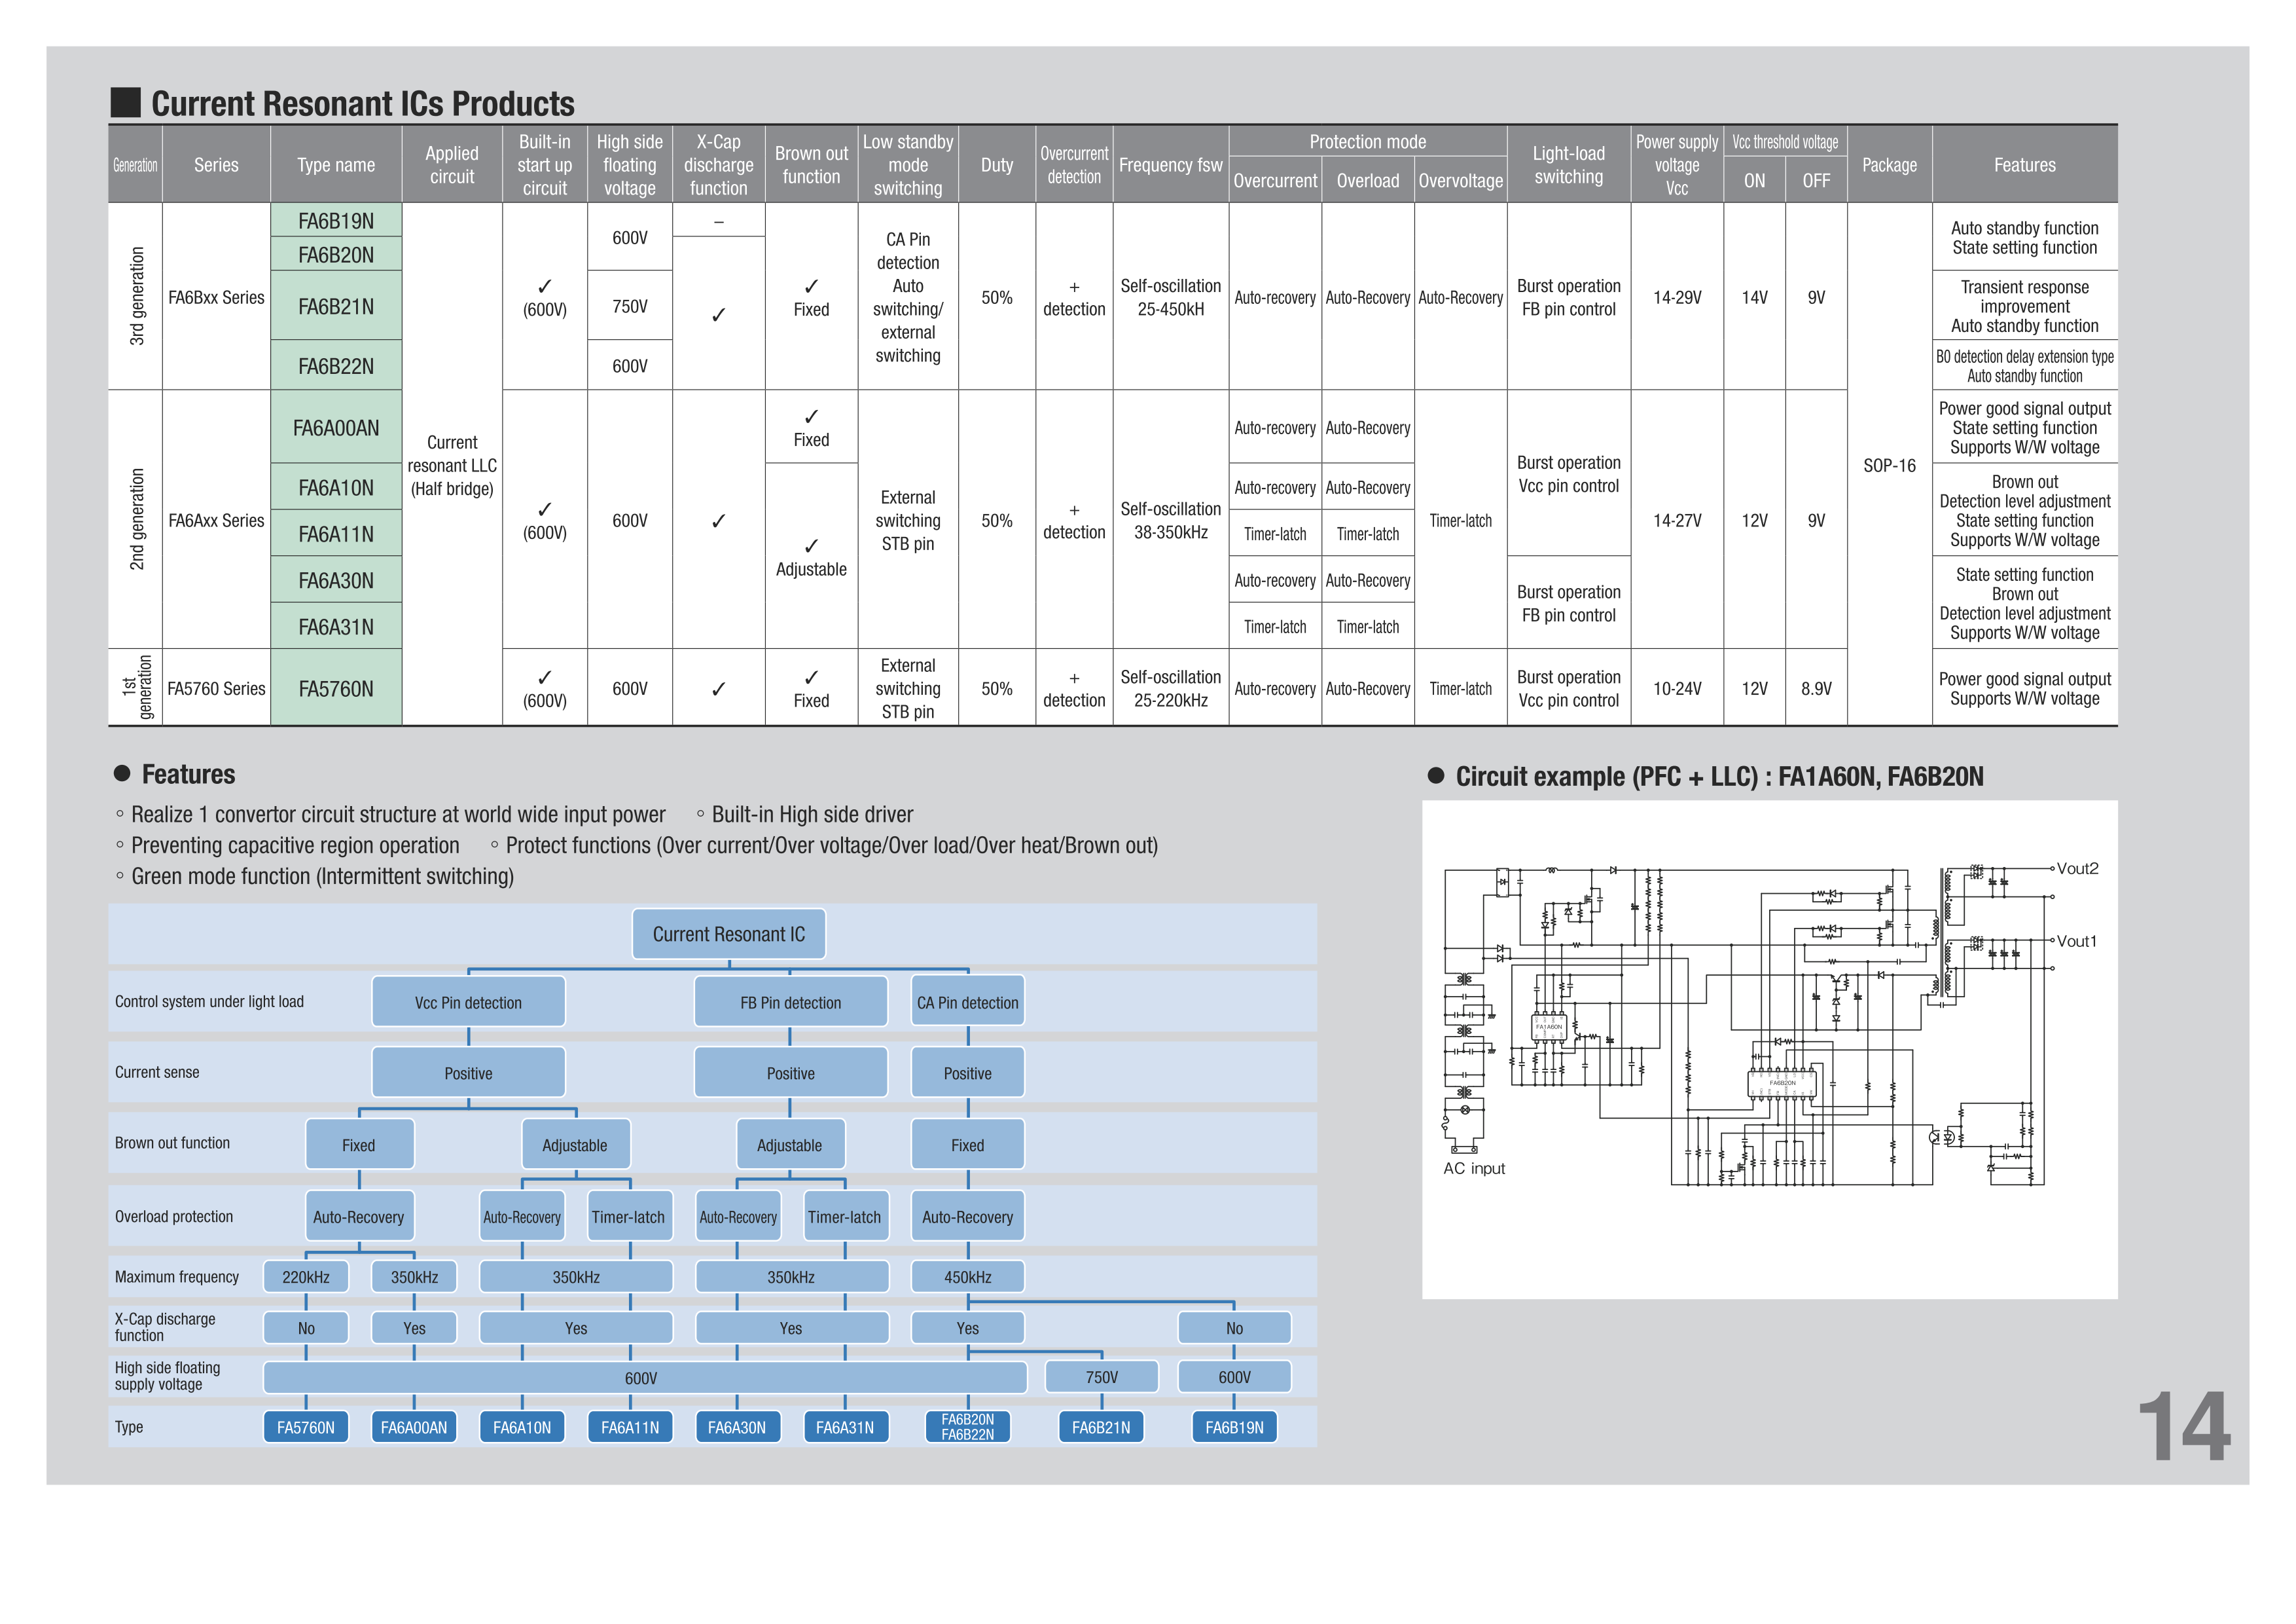This screenshot has width=2296, height=1624.
Task: Click the Current Resonant IC diagram box
Action: tap(729, 934)
